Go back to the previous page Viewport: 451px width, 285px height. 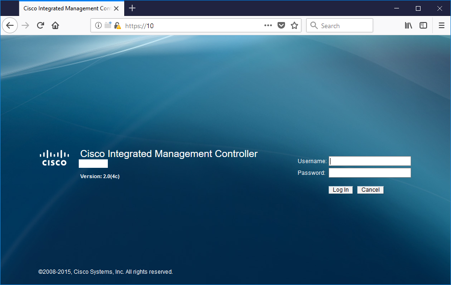tap(10, 26)
